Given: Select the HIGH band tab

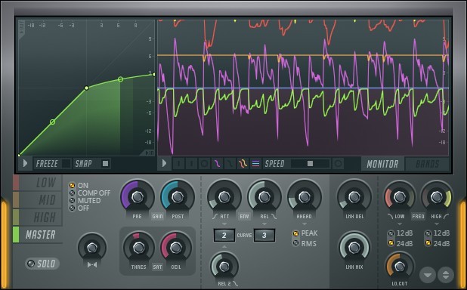Looking at the screenshot, I should coord(38,217).
